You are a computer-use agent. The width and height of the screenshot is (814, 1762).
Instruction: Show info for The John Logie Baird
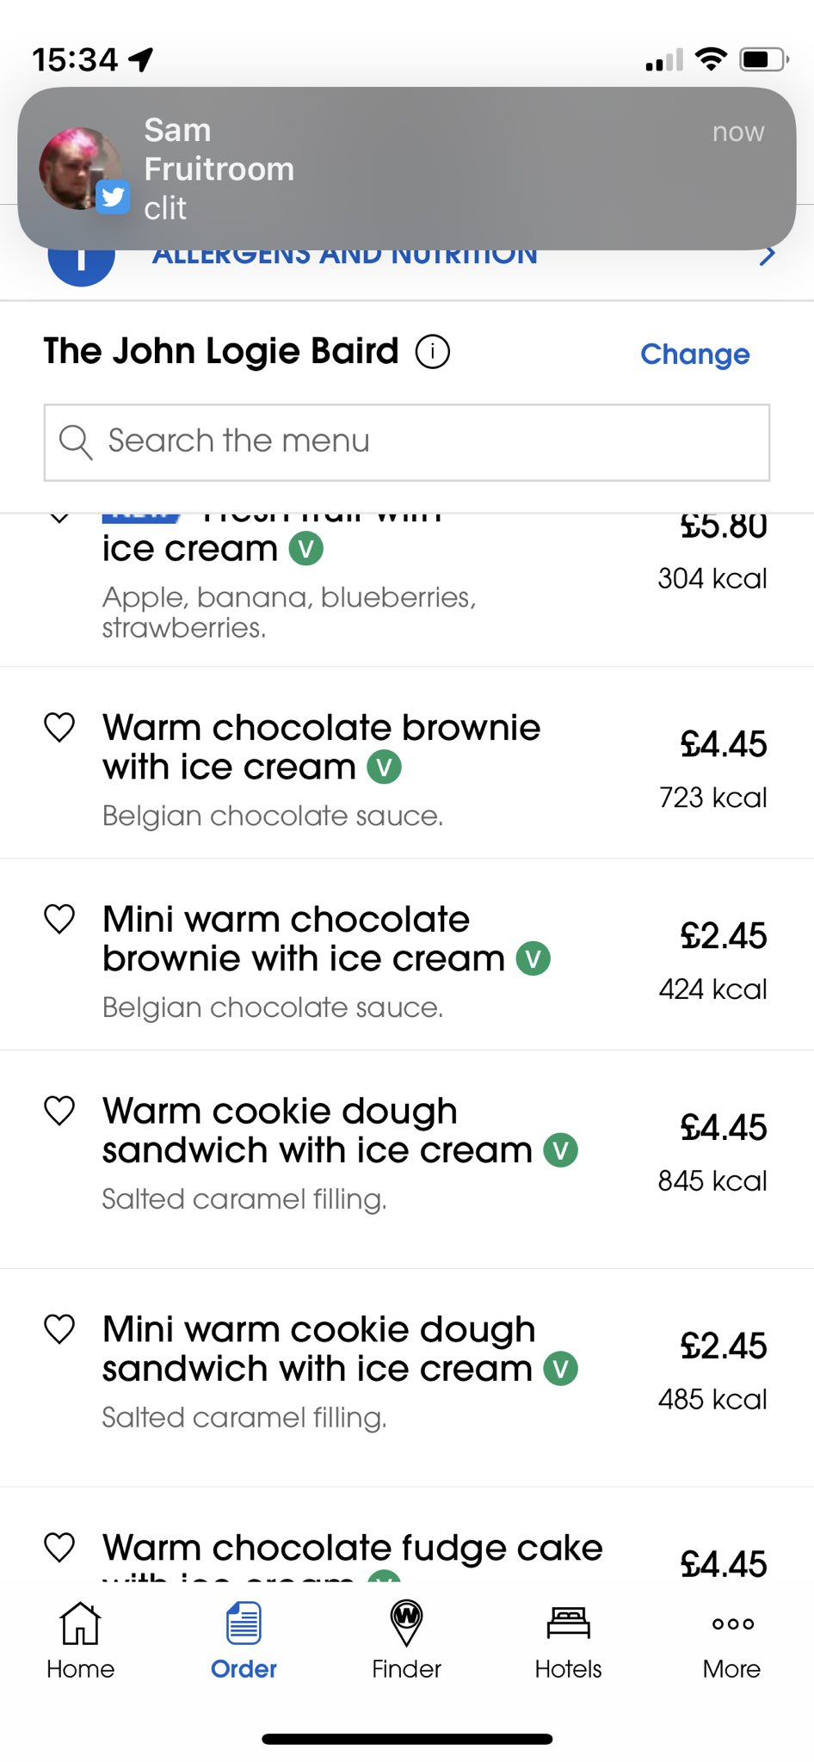coord(433,352)
